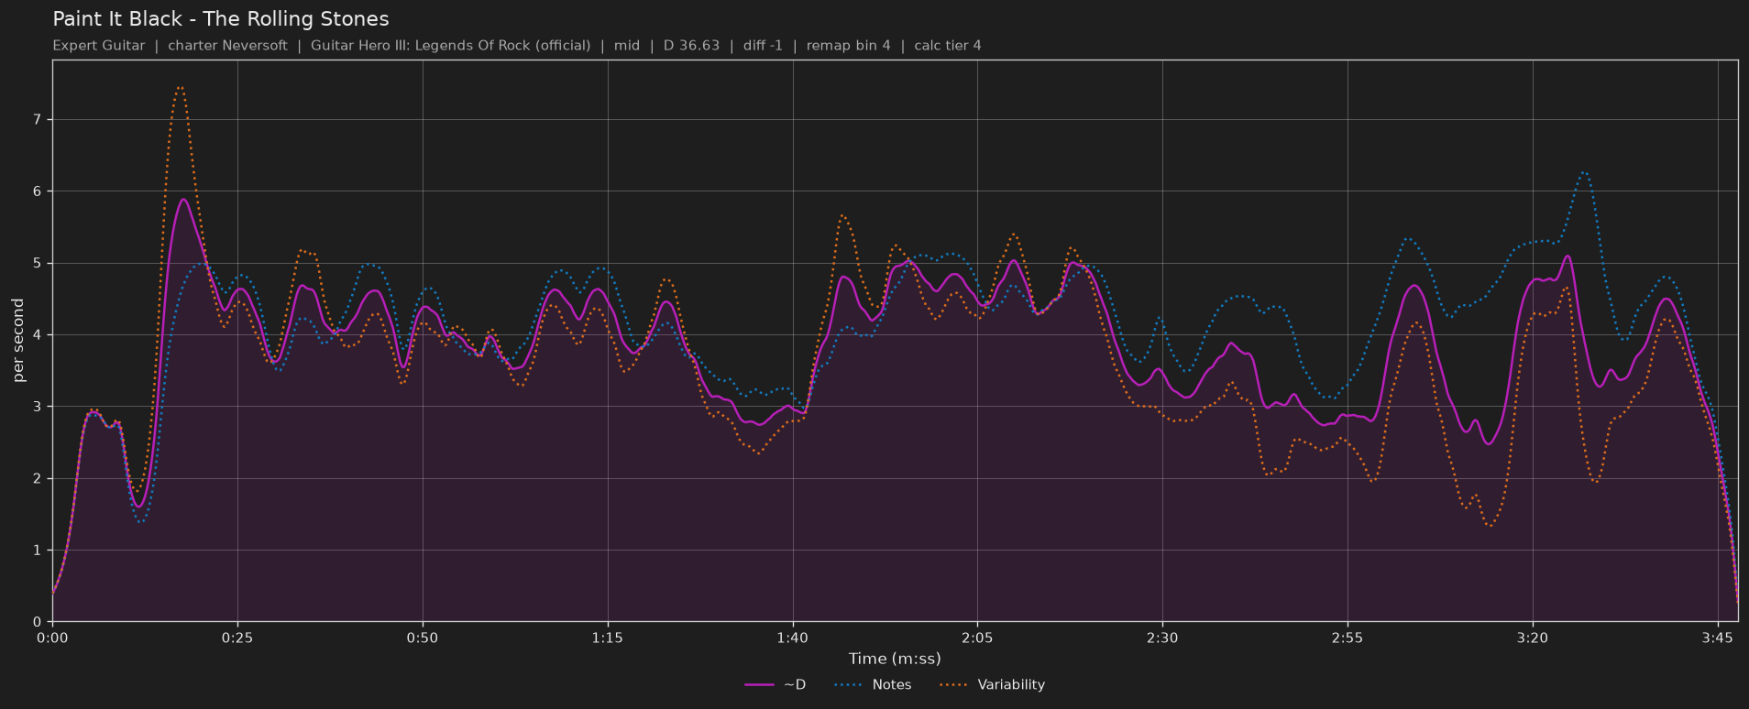Image resolution: width=1749 pixels, height=709 pixels.
Task: Click the "3:20" x-axis tick label
Action: [1533, 638]
